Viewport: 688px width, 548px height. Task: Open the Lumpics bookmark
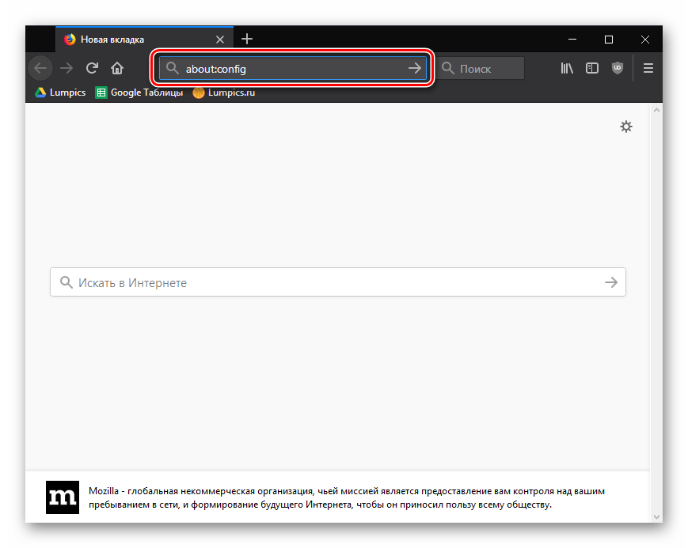[60, 93]
